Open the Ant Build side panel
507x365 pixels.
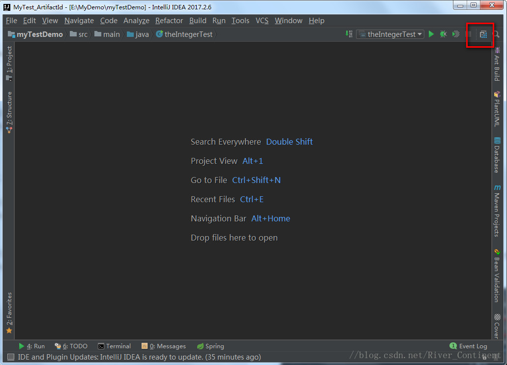point(497,64)
